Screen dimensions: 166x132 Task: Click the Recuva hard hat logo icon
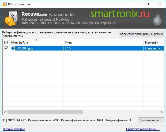[12, 18]
